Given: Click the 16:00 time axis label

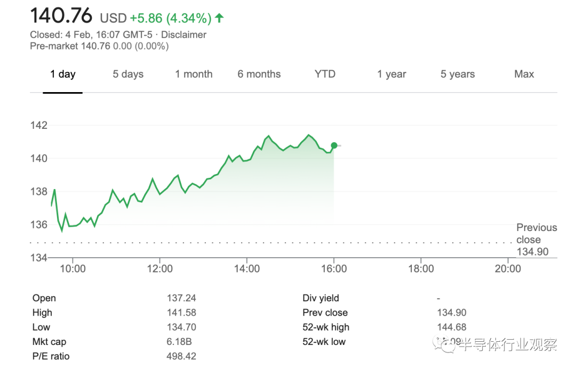Looking at the screenshot, I should pos(334,269).
